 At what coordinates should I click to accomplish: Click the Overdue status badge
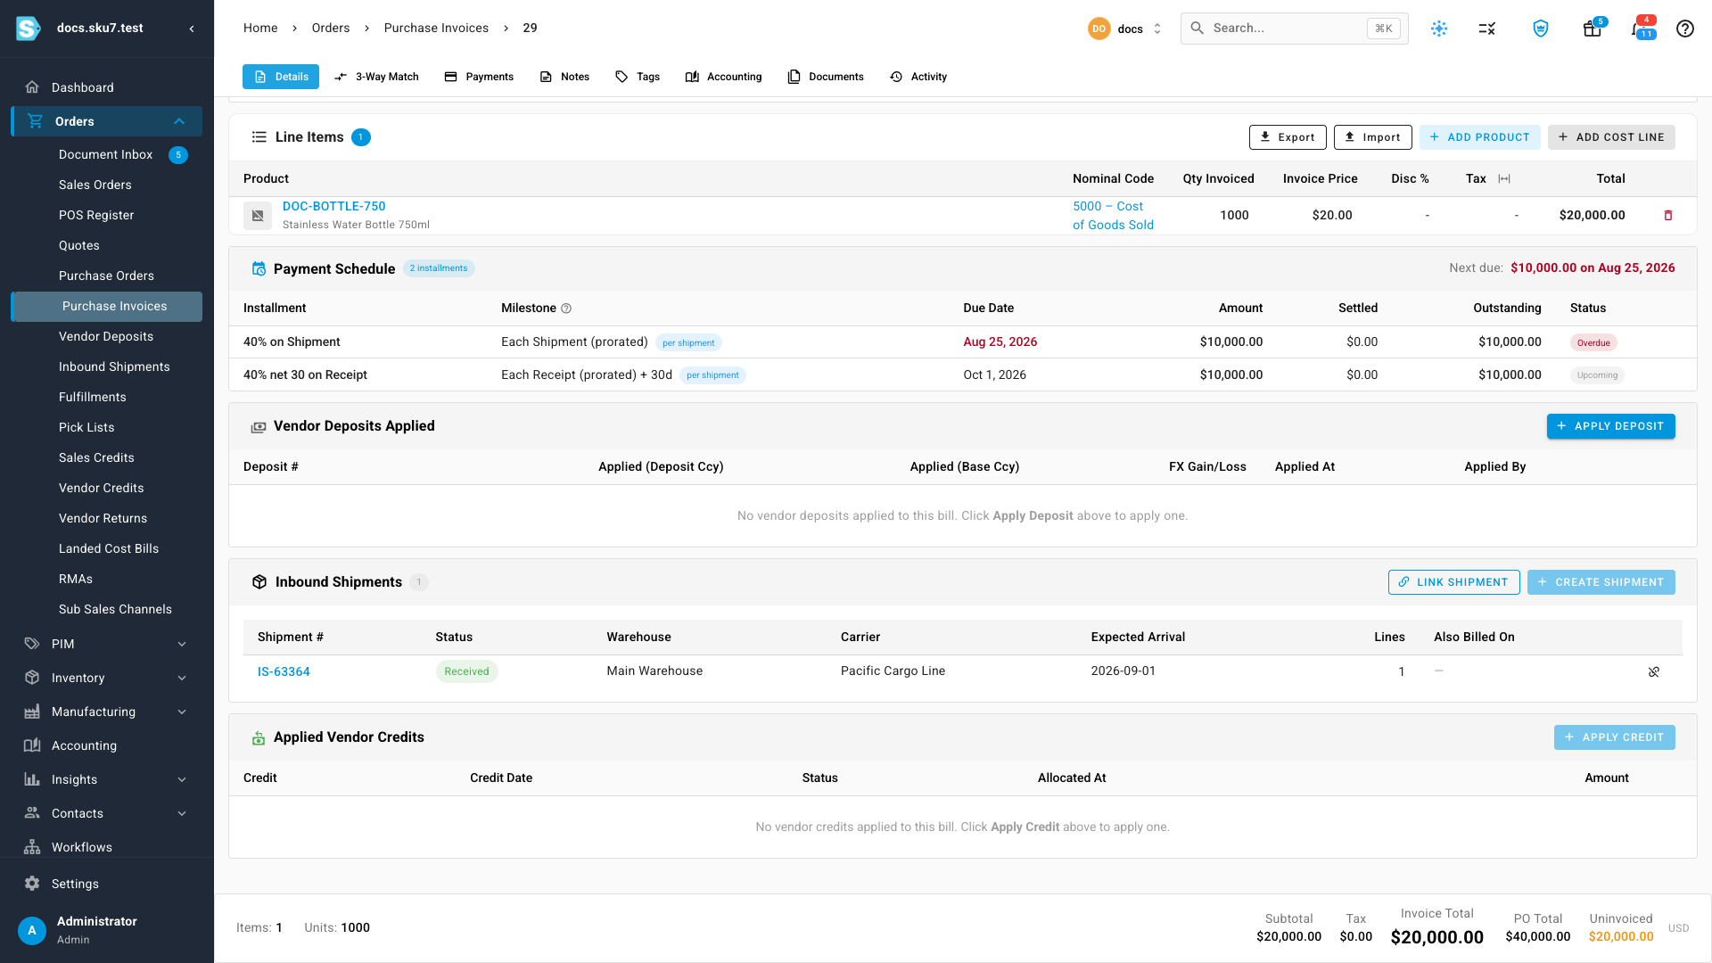click(1593, 342)
